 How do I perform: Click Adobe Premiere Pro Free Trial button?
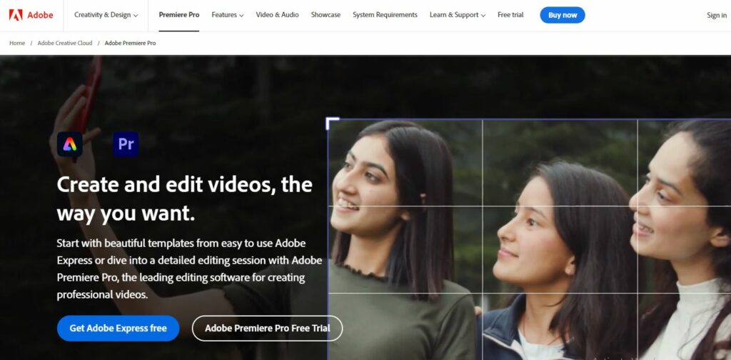coord(267,329)
